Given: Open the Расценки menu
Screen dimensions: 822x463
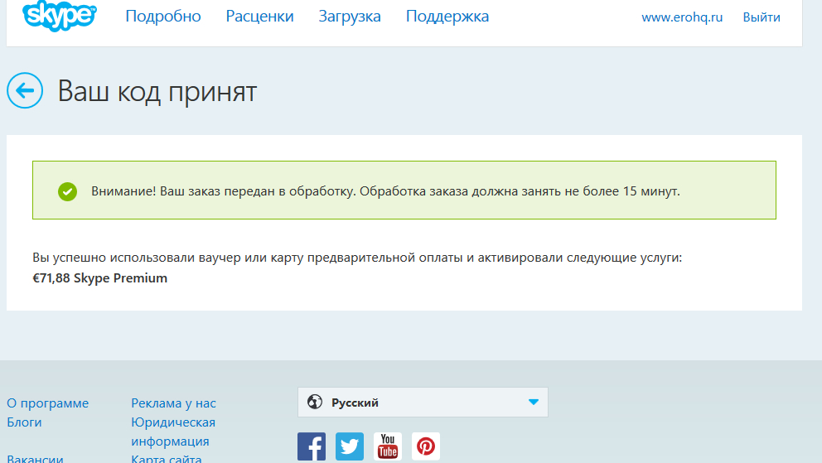Looking at the screenshot, I should point(260,17).
